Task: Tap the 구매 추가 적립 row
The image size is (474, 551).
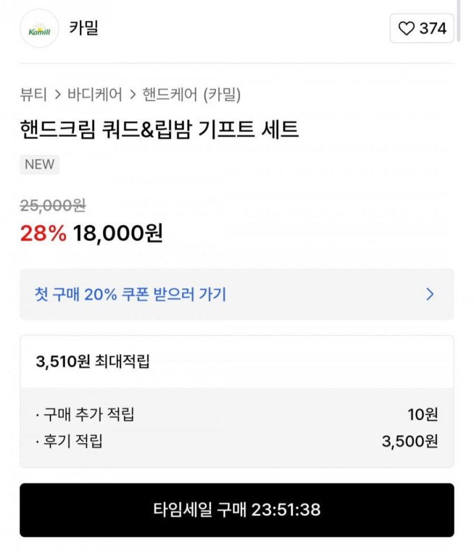Action: 236,414
